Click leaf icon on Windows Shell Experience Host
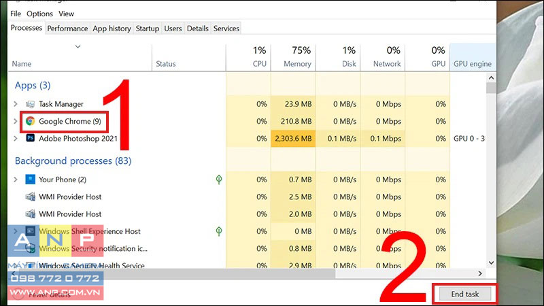Viewport: 544px width, 306px height. coord(219,231)
